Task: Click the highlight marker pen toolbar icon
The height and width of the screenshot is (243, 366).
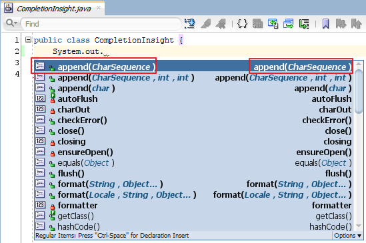Action: [x=205, y=23]
